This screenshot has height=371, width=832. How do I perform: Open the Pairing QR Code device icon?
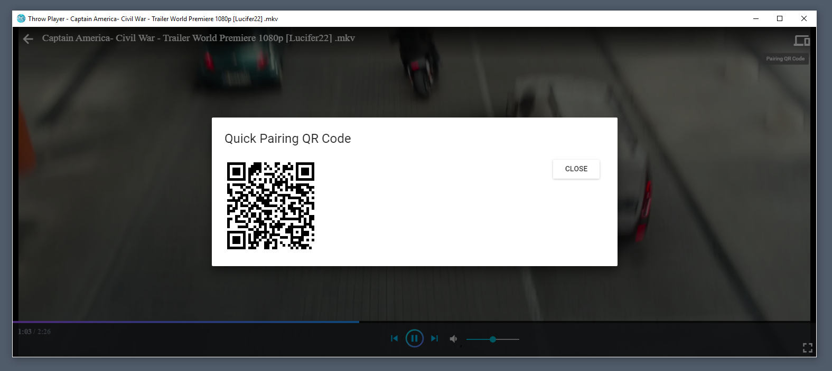pyautogui.click(x=801, y=40)
